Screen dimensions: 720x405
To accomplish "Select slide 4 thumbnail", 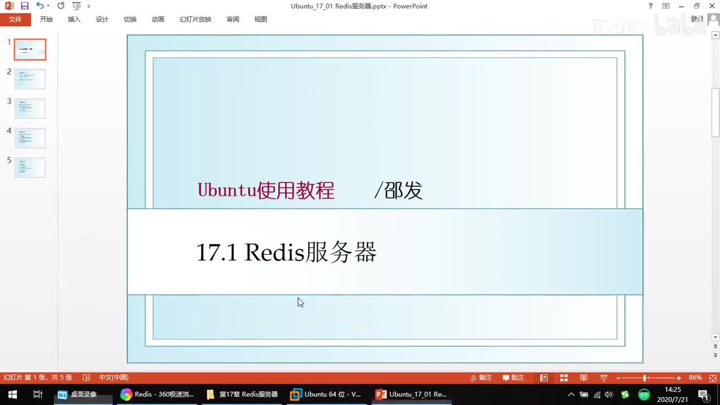I will pyautogui.click(x=30, y=138).
